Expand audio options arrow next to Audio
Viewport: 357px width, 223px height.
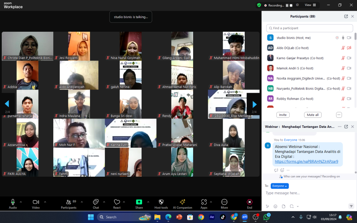21,202
